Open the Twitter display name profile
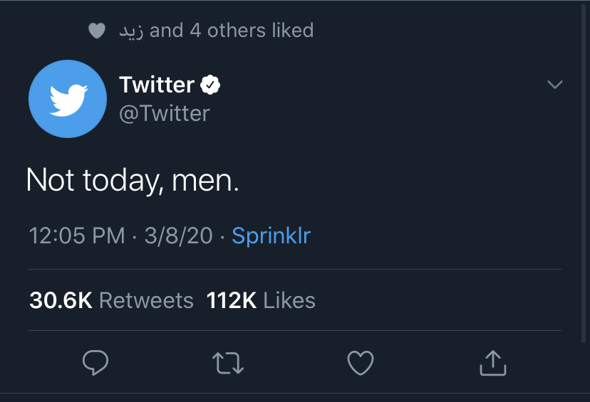Screen dimensions: 590x402 [x=157, y=85]
